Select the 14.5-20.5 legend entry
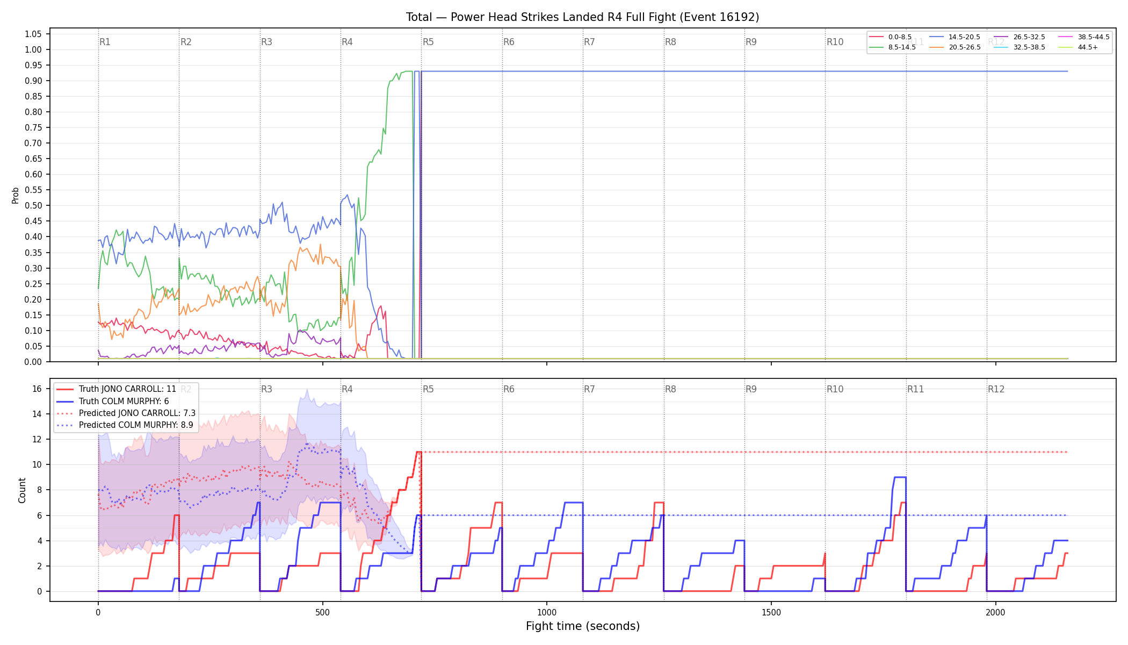 [955, 37]
